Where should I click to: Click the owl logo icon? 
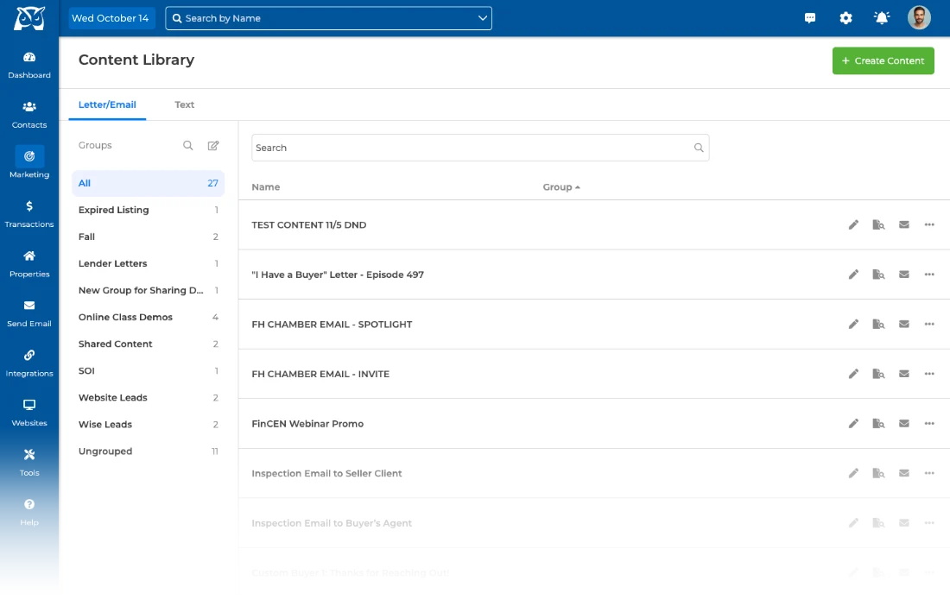click(x=29, y=18)
